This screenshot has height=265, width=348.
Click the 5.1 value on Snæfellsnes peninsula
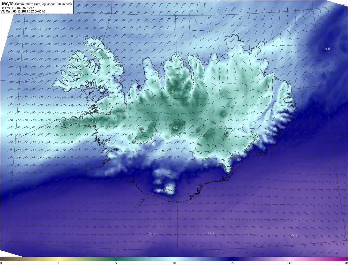pos(94,122)
